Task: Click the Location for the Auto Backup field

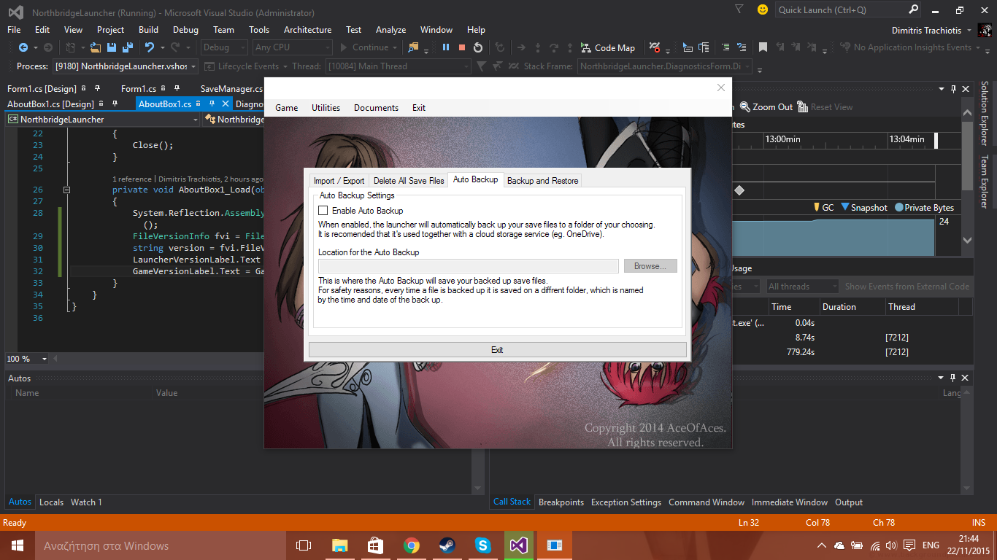Action: (x=469, y=266)
